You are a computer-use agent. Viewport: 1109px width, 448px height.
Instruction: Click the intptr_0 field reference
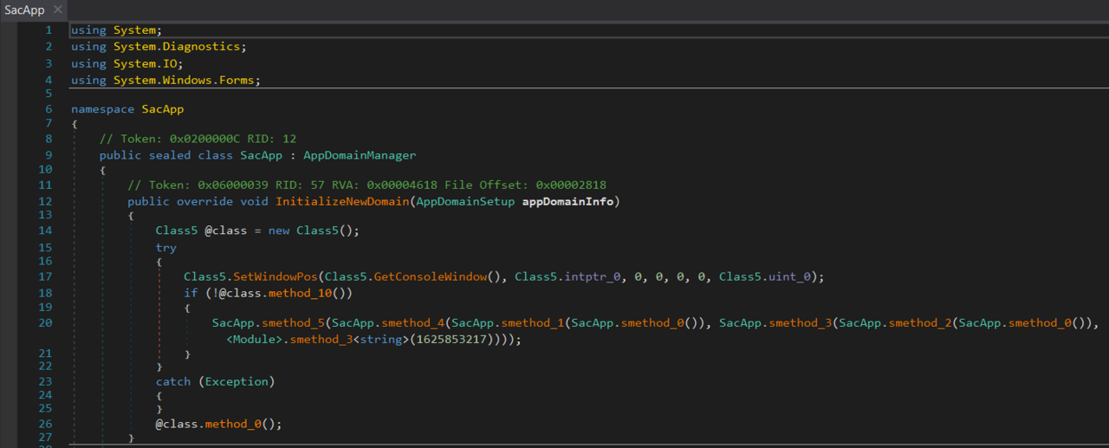click(x=593, y=276)
